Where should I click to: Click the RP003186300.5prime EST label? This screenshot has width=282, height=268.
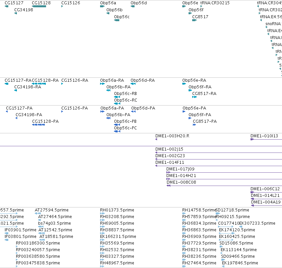tap(38, 243)
